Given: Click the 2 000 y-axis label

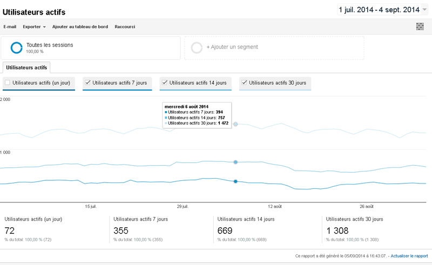Looking at the screenshot, I should pos(5,99).
